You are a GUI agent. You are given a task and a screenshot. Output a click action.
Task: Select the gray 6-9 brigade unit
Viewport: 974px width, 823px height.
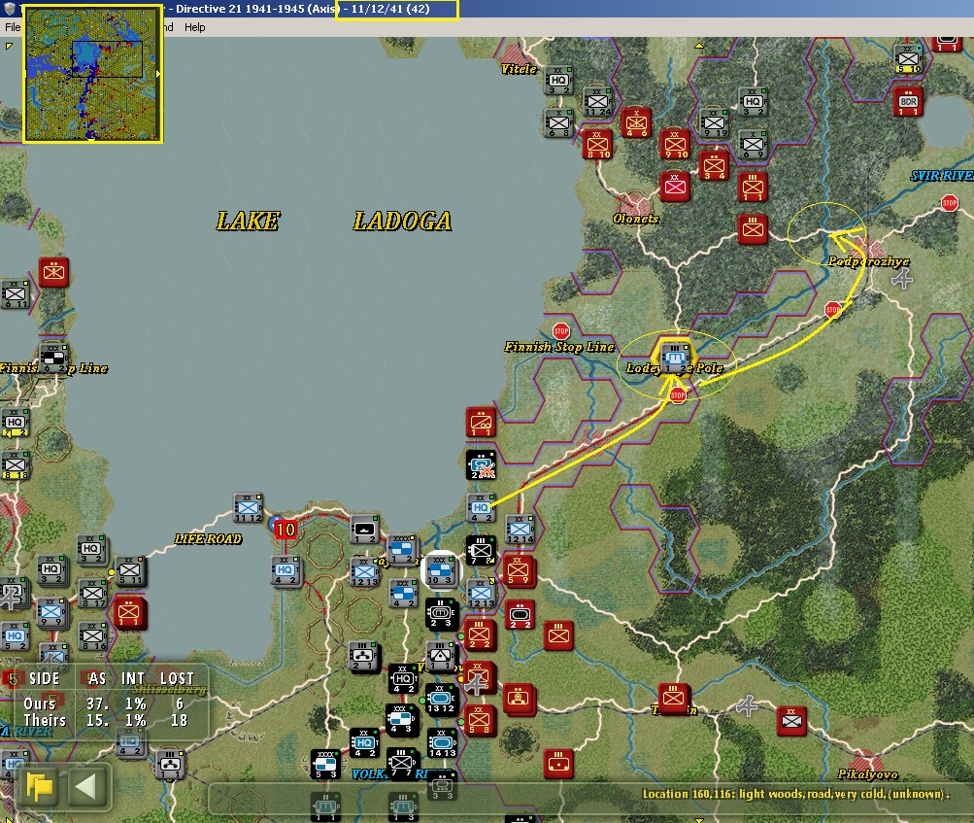[753, 145]
